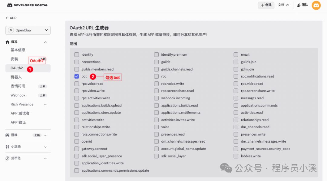Click the 游戏 section label
The image size is (327, 181).
tap(14, 135)
